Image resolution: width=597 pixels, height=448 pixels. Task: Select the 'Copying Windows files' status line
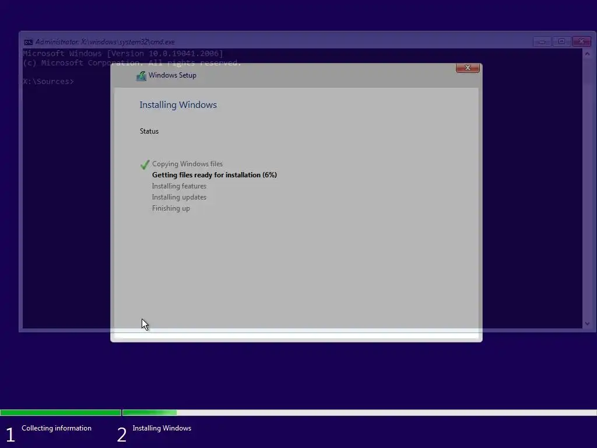point(187,164)
